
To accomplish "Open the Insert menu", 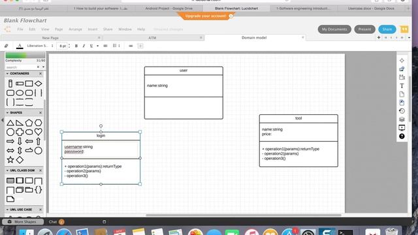I will 93,29.
